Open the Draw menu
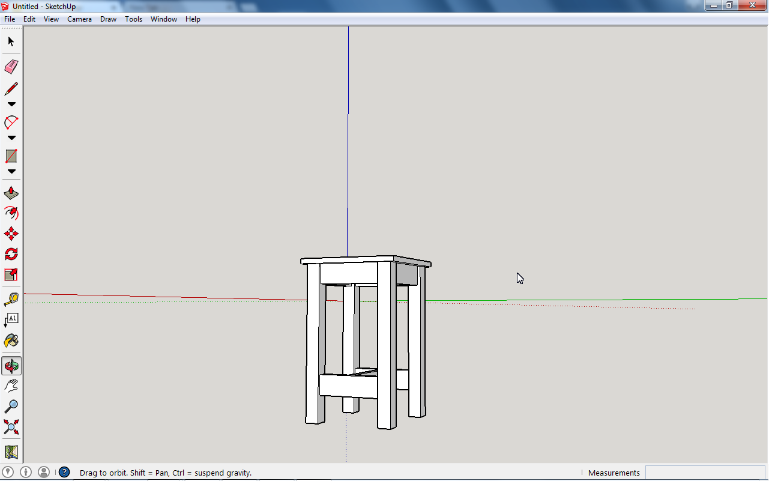This screenshot has height=481, width=769. click(x=108, y=19)
